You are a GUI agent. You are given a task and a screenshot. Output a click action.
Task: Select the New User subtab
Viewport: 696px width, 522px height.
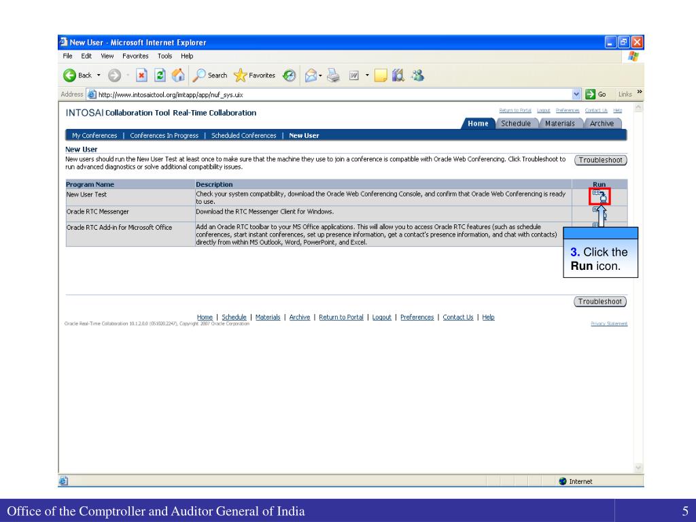click(304, 135)
